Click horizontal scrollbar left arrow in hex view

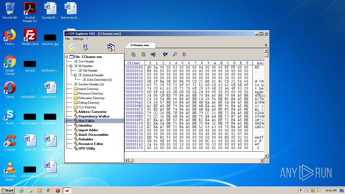click(x=126, y=160)
